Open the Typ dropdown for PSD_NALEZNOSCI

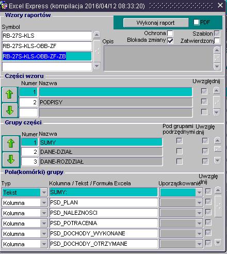pos(44,213)
